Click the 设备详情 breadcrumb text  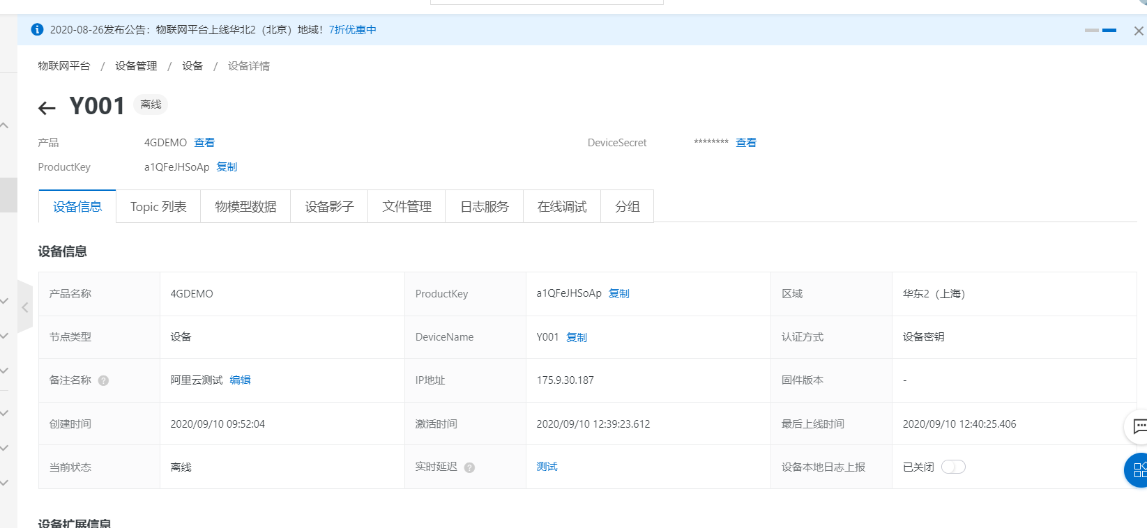(249, 66)
